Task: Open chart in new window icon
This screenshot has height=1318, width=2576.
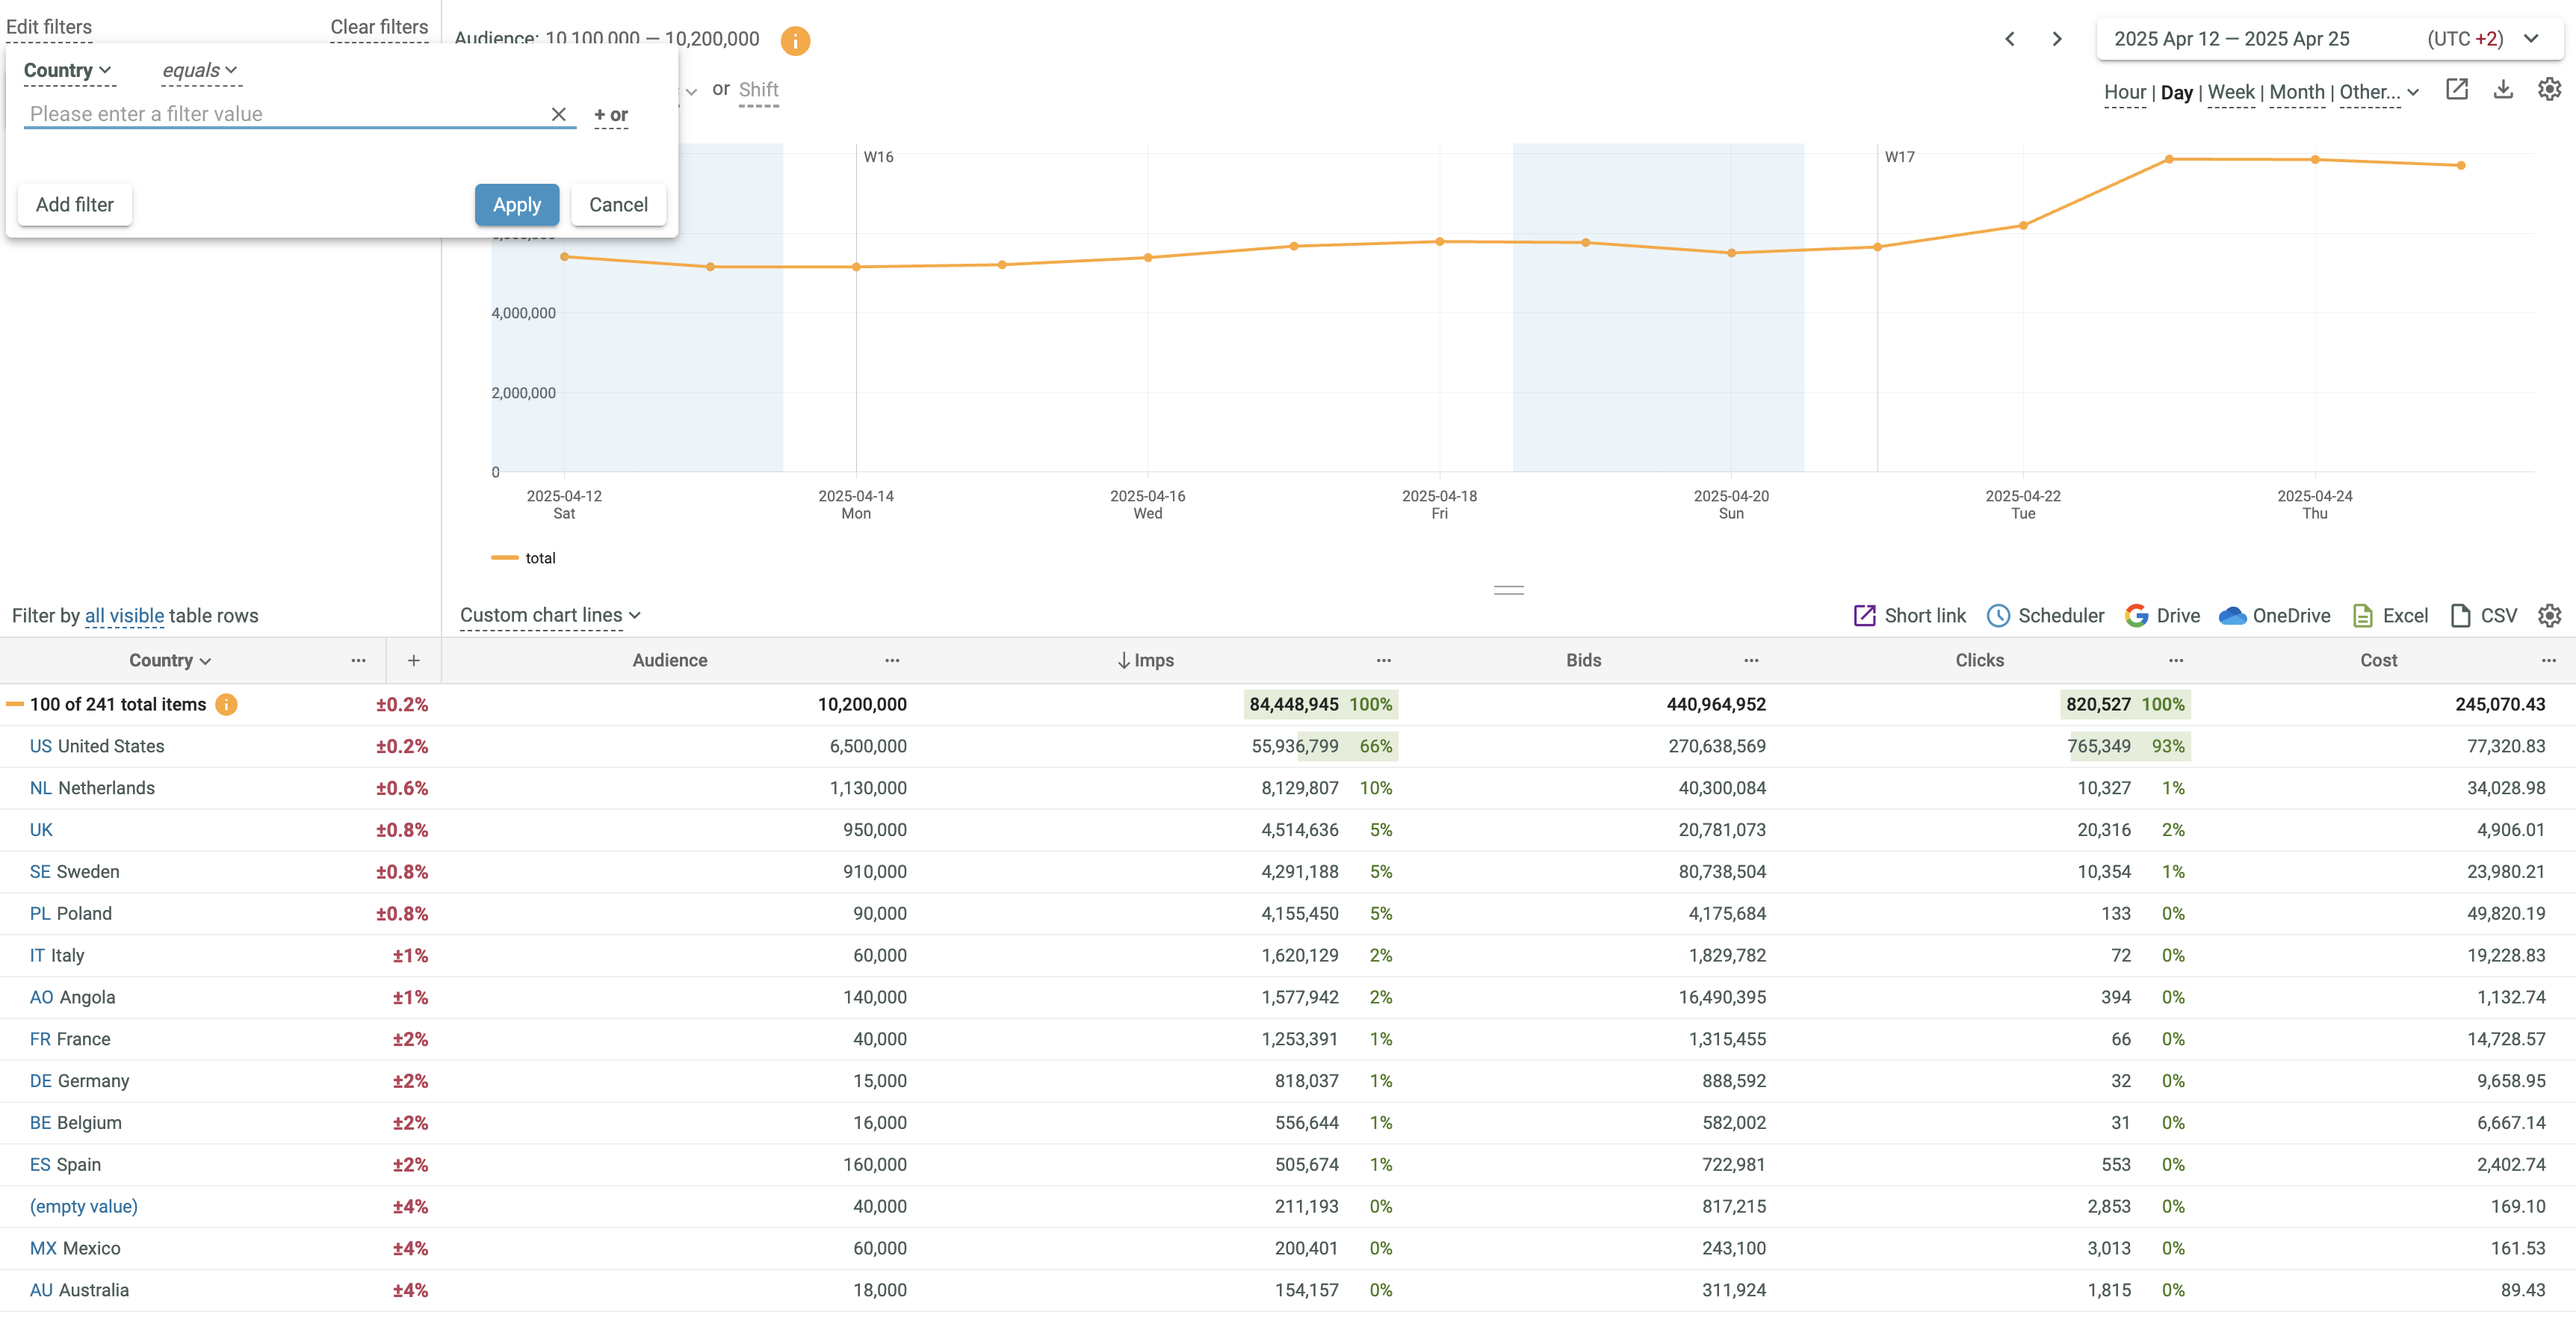Action: point(2456,90)
